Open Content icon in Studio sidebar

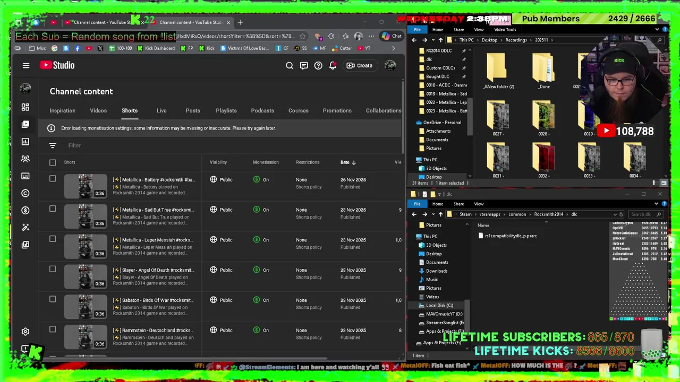(x=25, y=124)
